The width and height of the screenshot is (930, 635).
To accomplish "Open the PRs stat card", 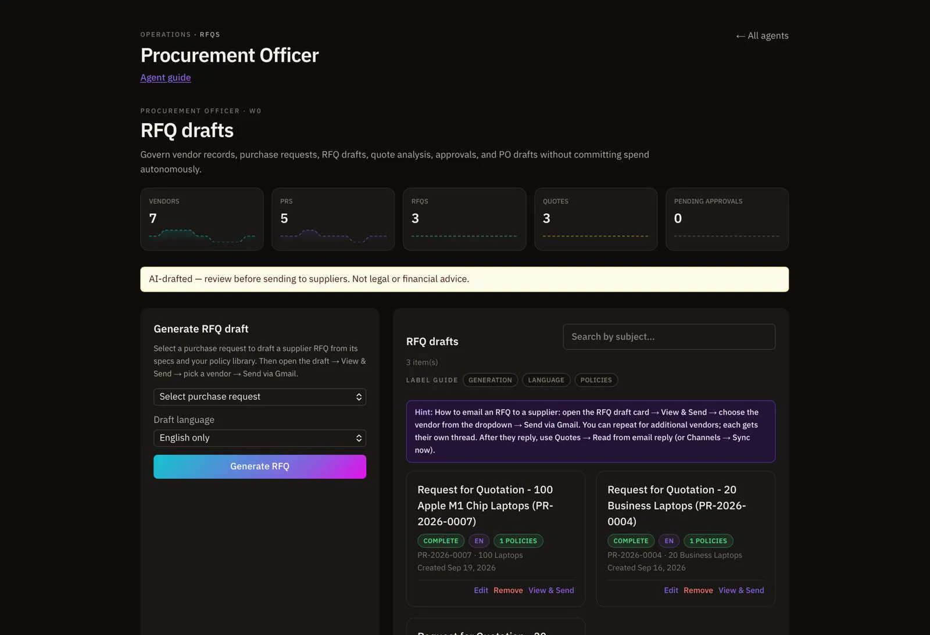I will pyautogui.click(x=333, y=219).
